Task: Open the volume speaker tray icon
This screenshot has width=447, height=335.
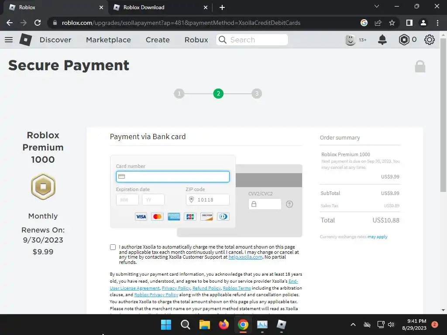Action: point(391,325)
